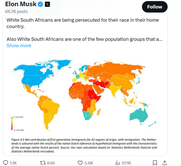This screenshot has height=166, width=181.
Task: Like the post with the heart icon
Action: coord(80,163)
